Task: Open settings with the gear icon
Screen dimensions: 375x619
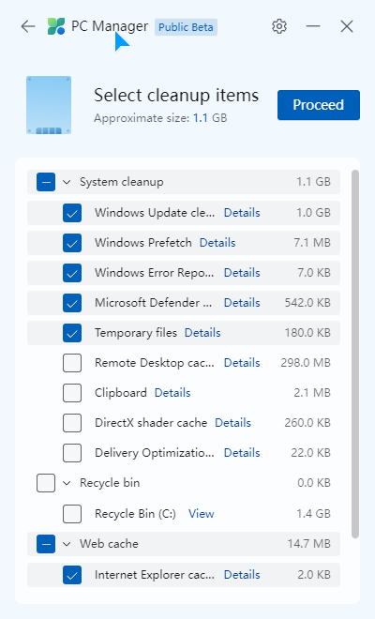Action: pyautogui.click(x=279, y=26)
